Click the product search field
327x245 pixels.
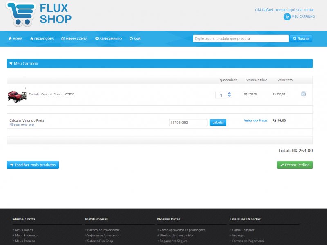point(241,38)
